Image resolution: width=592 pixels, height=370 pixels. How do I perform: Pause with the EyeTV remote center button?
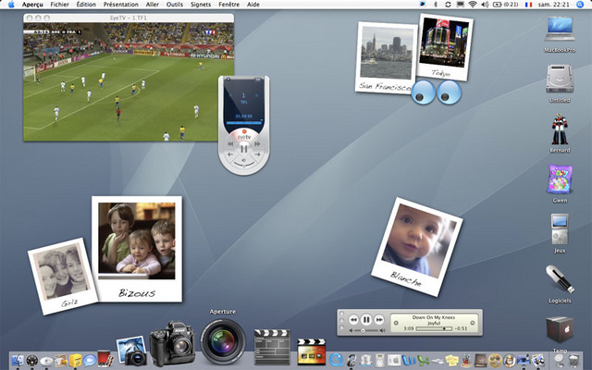coord(244,149)
